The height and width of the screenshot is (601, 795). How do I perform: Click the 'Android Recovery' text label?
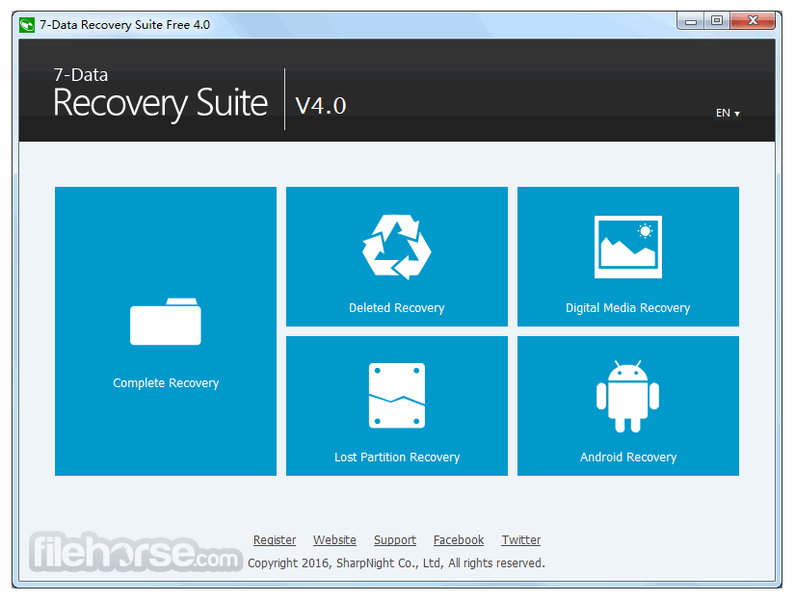627,457
